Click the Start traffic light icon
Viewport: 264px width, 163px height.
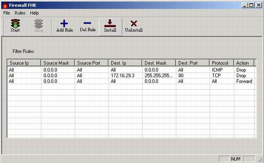15,24
